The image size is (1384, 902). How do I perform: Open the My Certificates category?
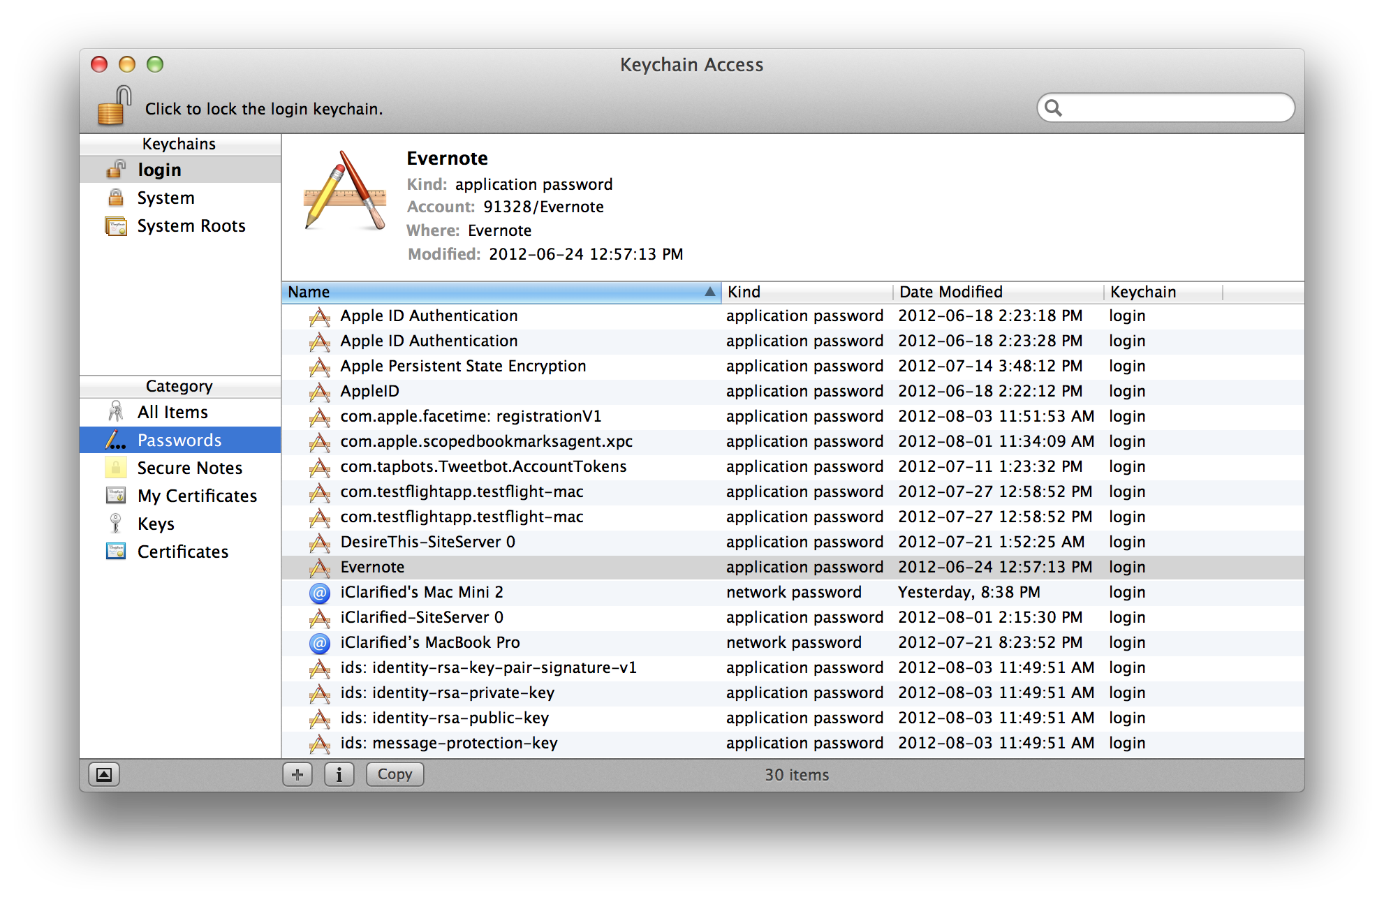click(180, 496)
